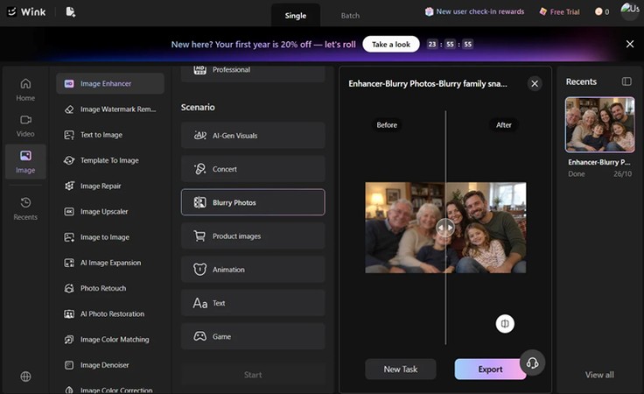Viewport: 644px width, 394px height.
Task: Select the Animation scenario
Action: (x=253, y=270)
